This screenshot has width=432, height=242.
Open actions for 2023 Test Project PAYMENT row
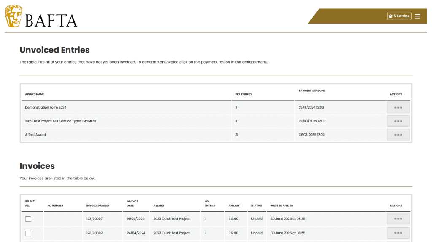[398, 121]
